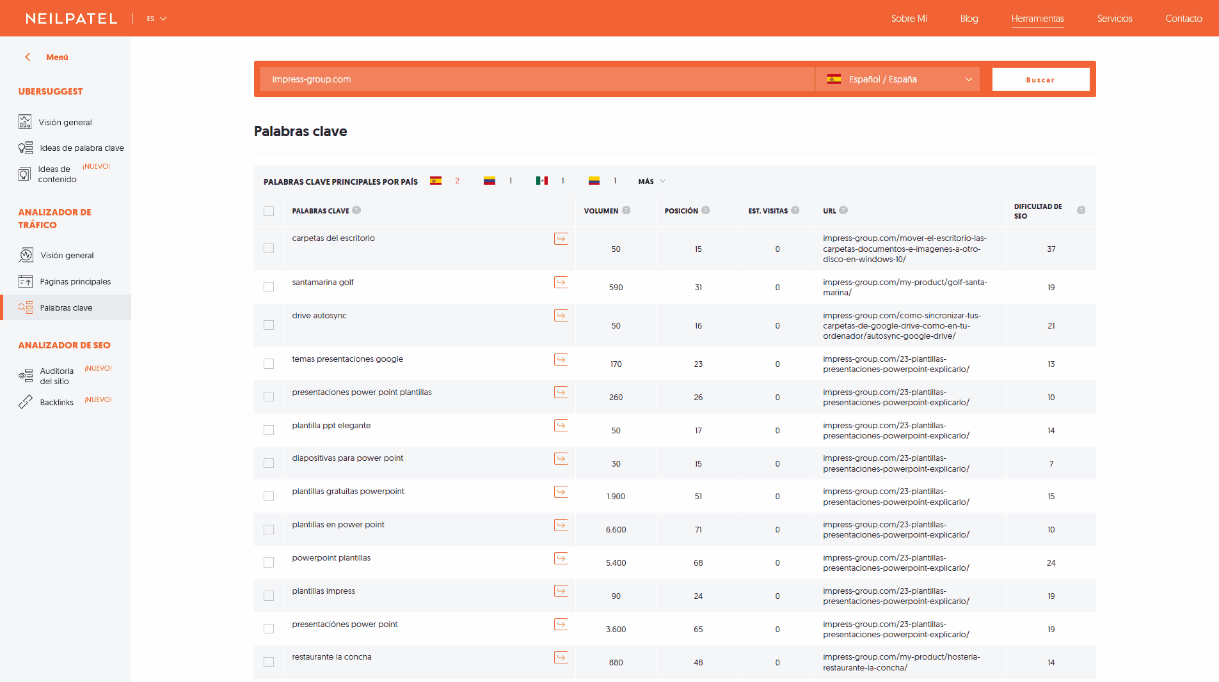
Task: Click export arrow icon for santamarina golf
Action: (x=561, y=282)
